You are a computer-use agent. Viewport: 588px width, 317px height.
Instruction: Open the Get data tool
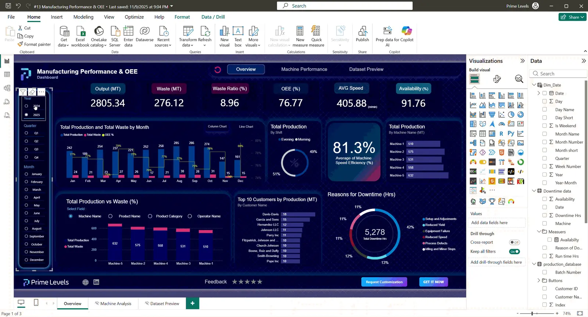pos(64,36)
